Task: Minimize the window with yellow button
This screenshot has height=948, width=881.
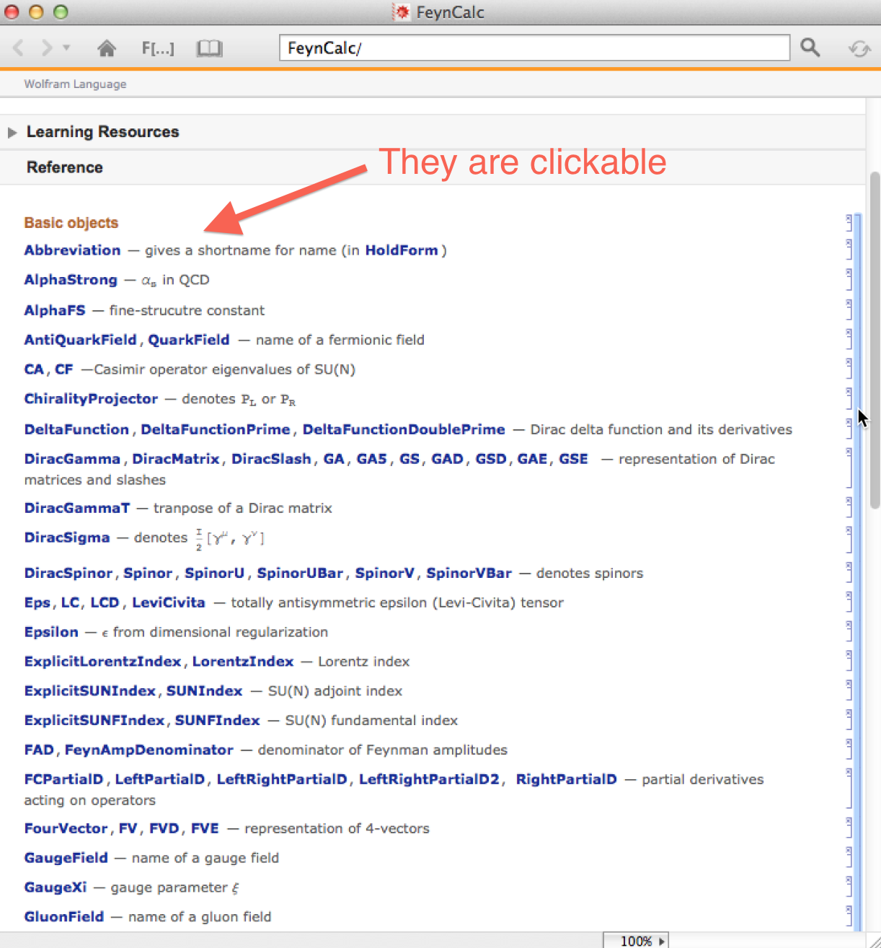Action: [x=36, y=12]
